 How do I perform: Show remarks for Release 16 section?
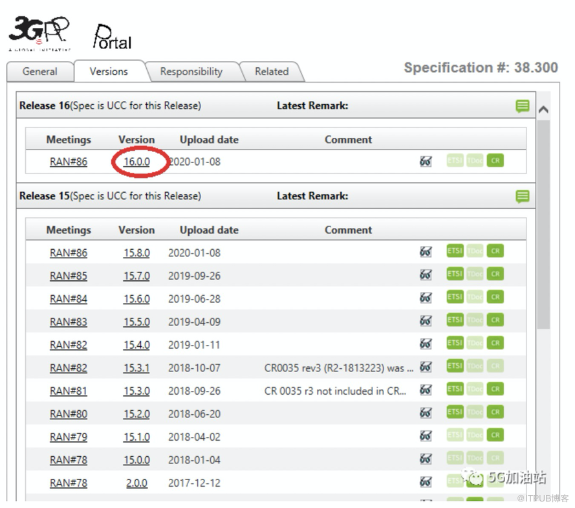coord(523,106)
